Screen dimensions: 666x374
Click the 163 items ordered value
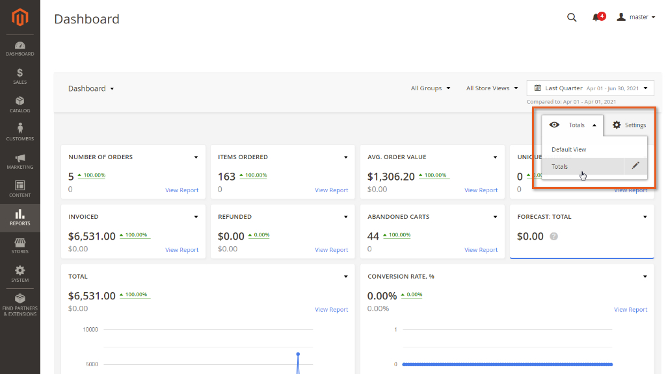click(x=226, y=177)
